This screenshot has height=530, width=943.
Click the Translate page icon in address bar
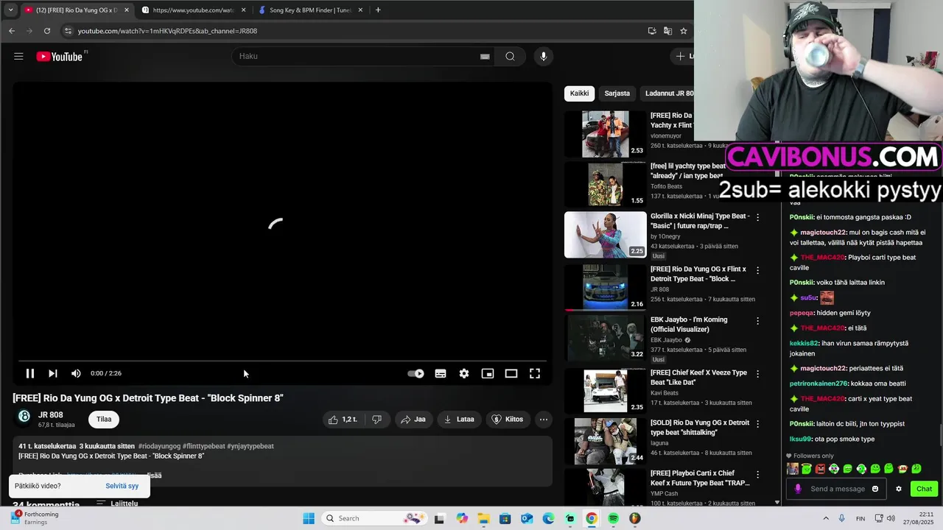point(667,31)
